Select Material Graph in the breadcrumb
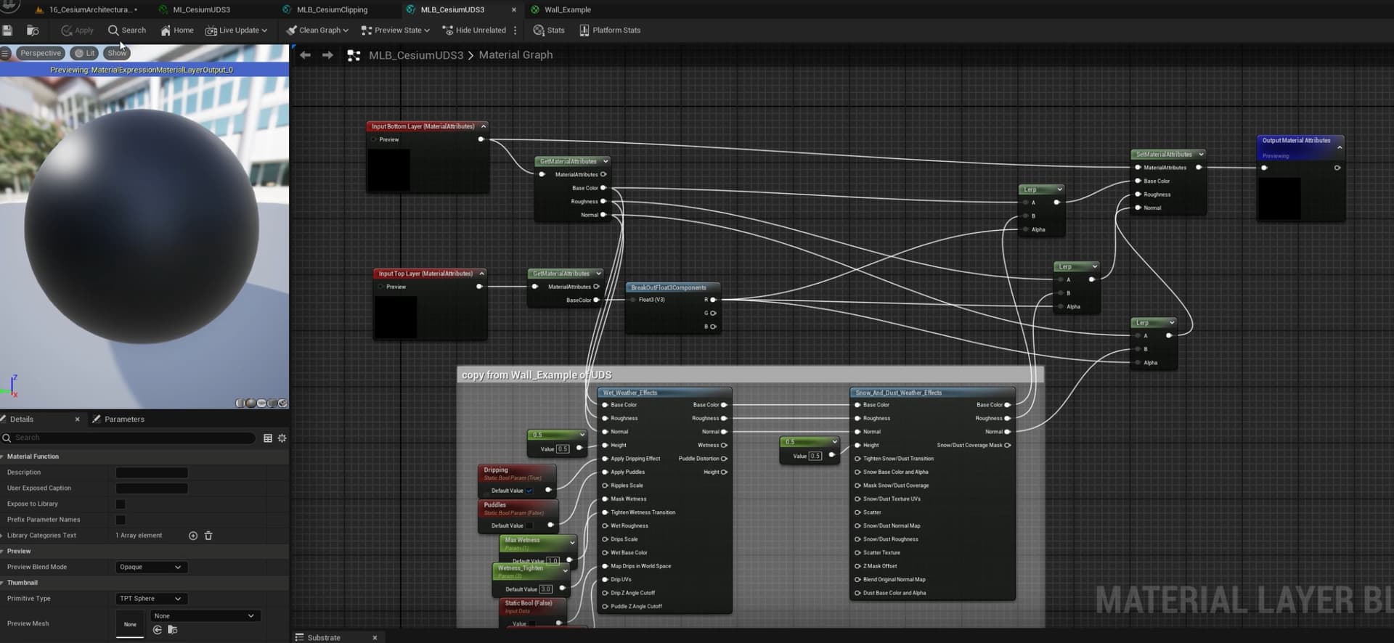1394x643 pixels. click(x=515, y=55)
